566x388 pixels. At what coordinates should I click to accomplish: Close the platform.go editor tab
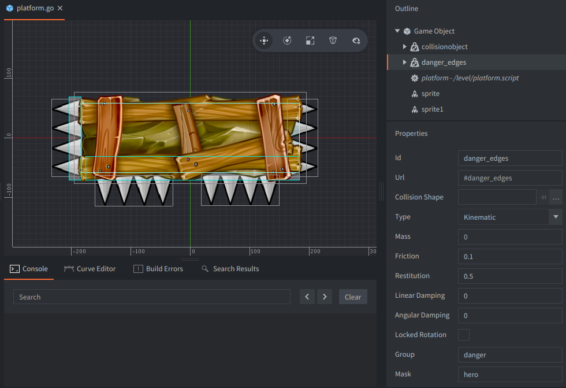pos(60,9)
